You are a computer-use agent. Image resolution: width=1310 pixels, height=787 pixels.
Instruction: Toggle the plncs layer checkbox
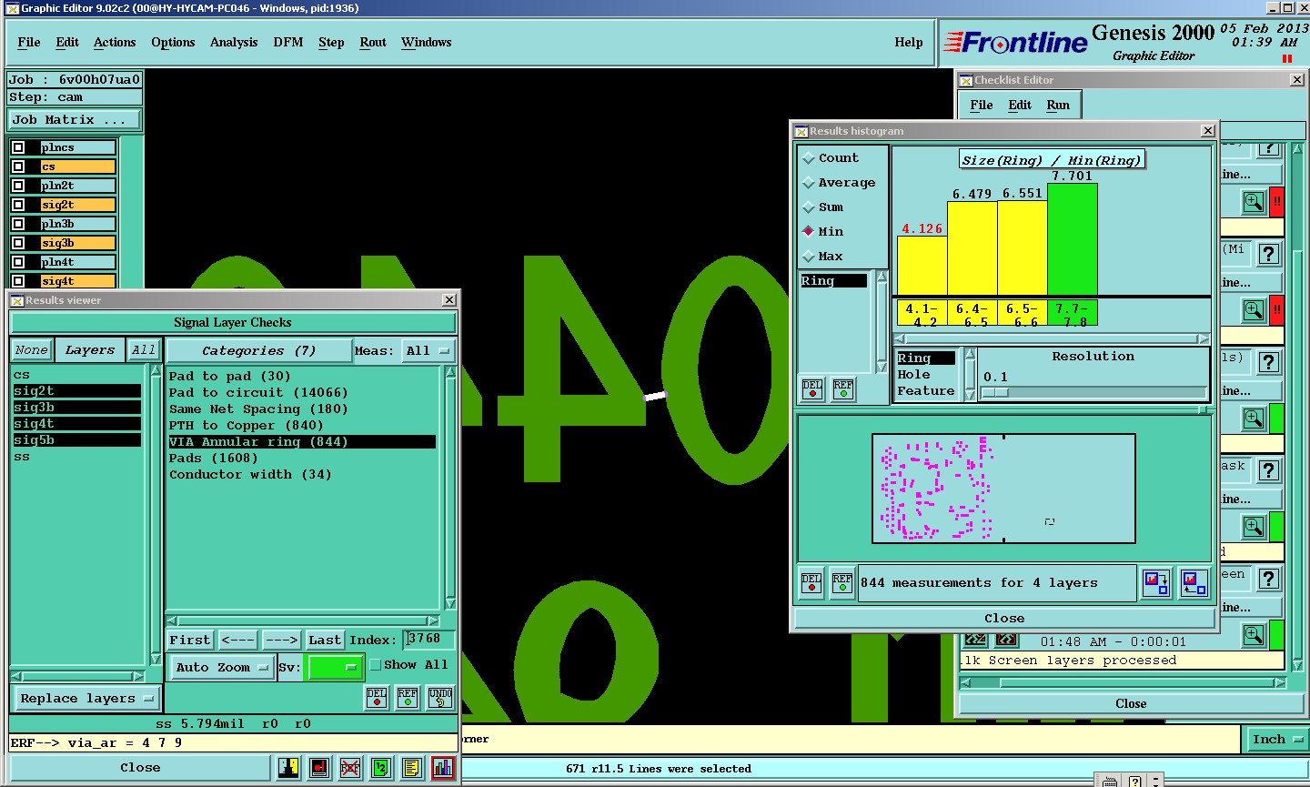coord(18,147)
